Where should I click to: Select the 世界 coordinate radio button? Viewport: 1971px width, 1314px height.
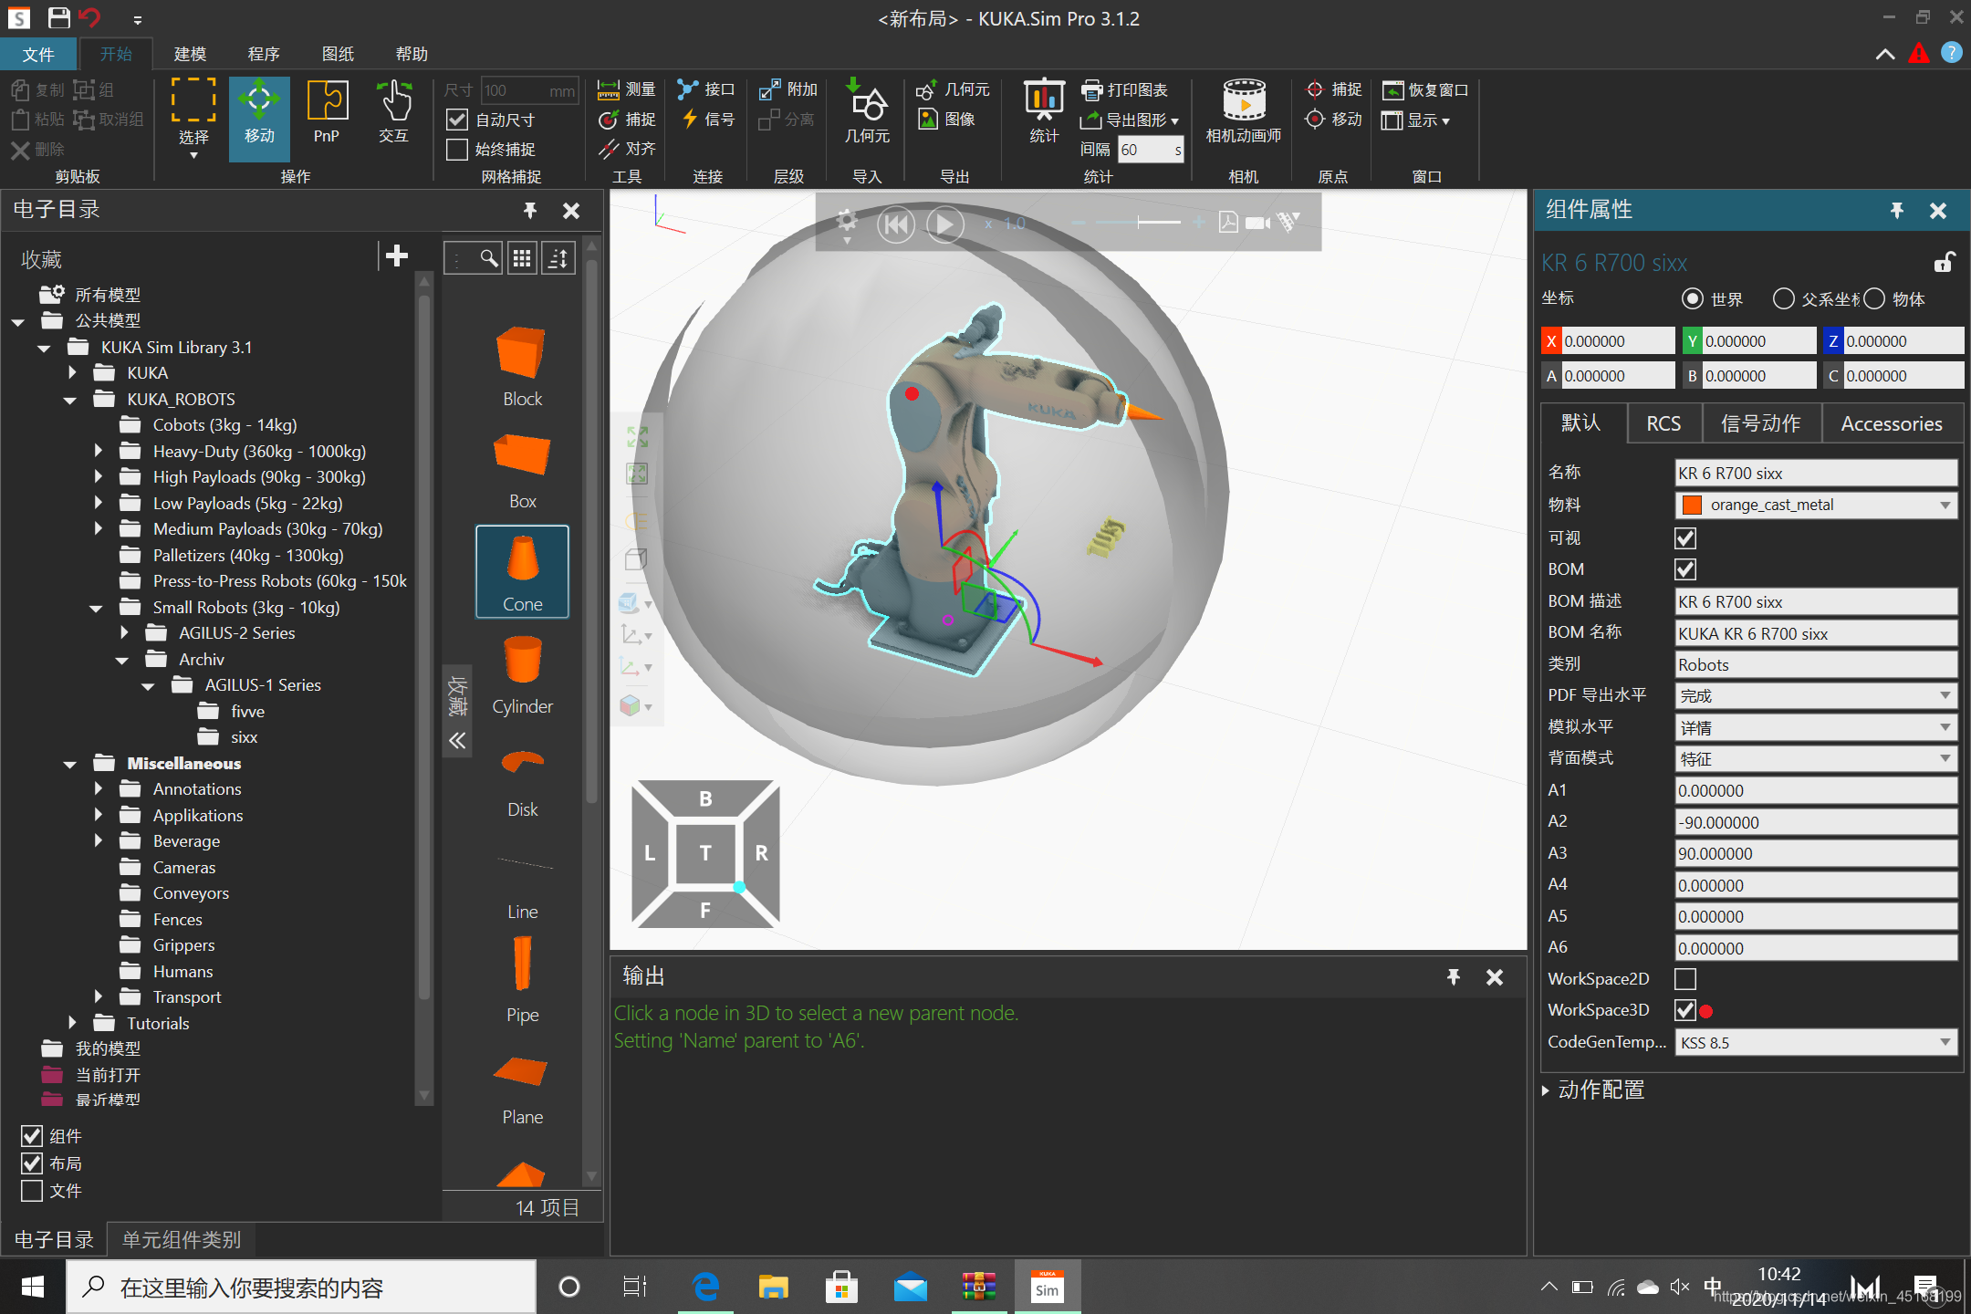(x=1693, y=298)
